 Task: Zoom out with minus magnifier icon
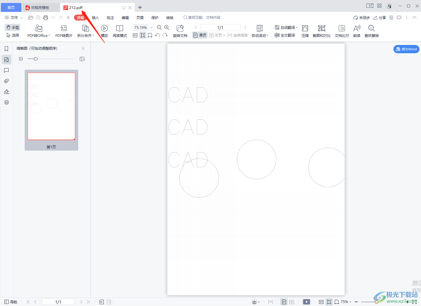tap(159, 27)
